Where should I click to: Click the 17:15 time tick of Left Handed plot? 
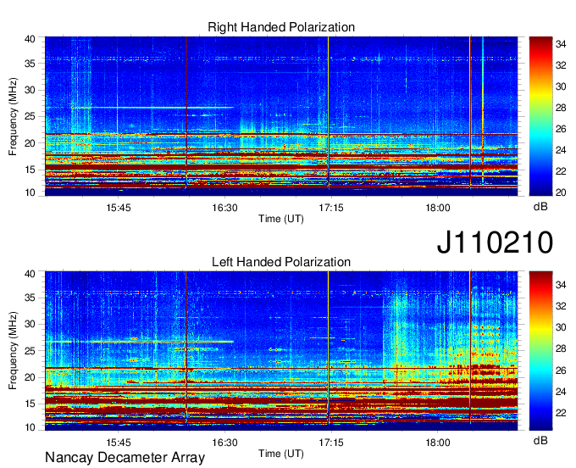(x=331, y=443)
